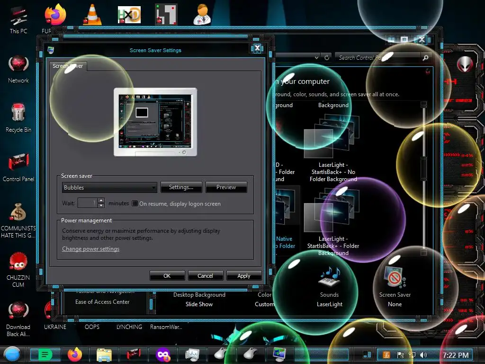The height and width of the screenshot is (364, 485).
Task: Launch Firefox from the taskbar
Action: (x=74, y=355)
